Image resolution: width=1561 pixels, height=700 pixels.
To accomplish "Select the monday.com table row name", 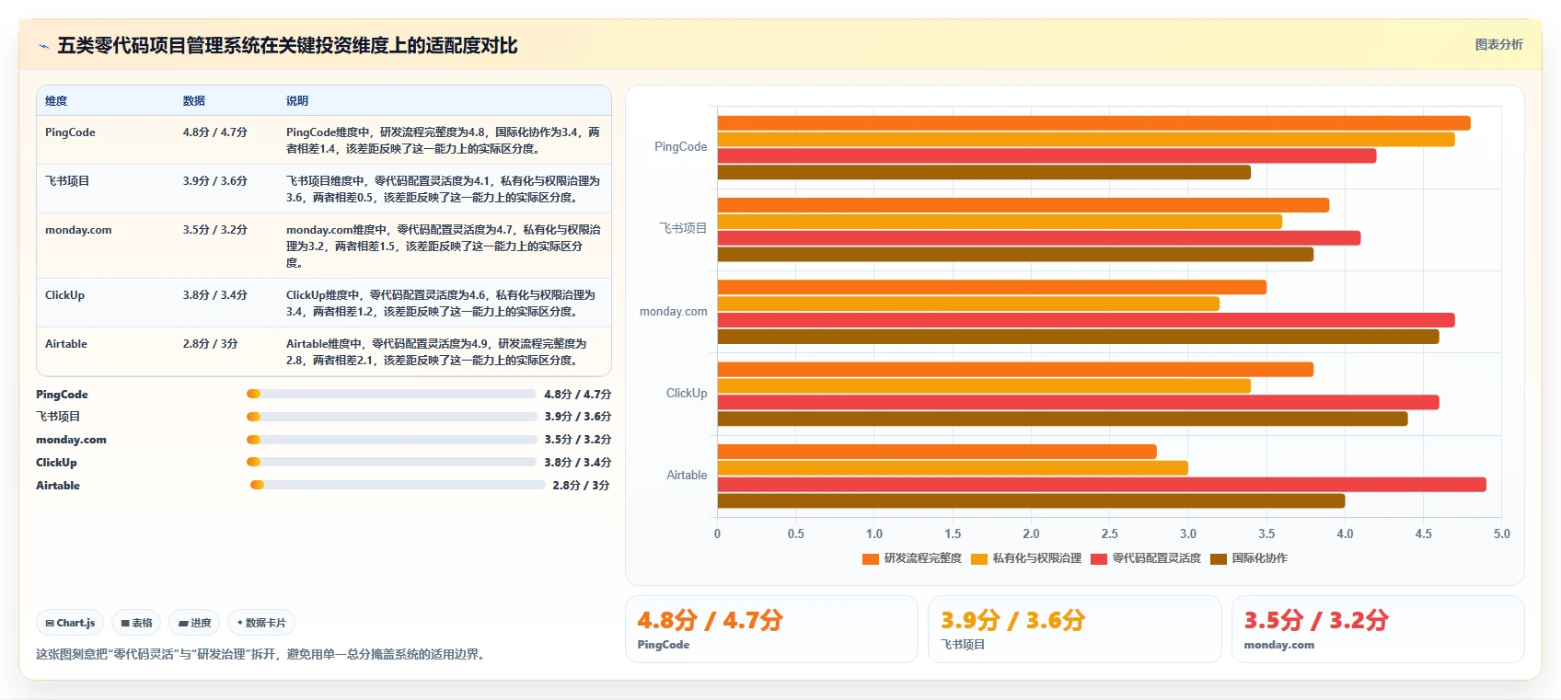I will point(78,230).
